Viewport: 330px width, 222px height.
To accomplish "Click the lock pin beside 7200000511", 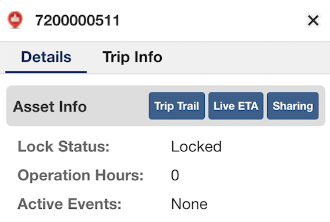I will click(15, 20).
